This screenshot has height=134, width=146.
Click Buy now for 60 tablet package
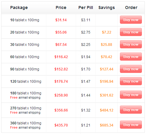(x=131, y=57)
